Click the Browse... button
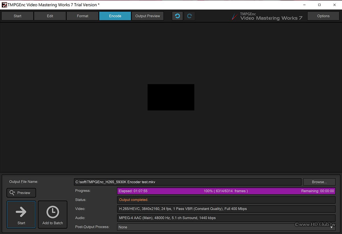The image size is (342, 234). [x=319, y=182]
